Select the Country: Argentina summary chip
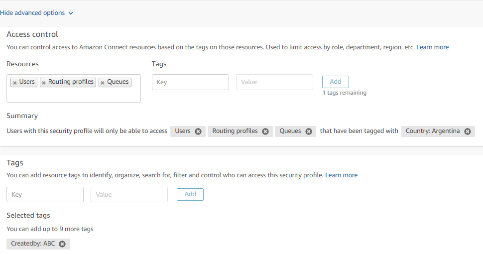The height and width of the screenshot is (254, 483). (432, 131)
